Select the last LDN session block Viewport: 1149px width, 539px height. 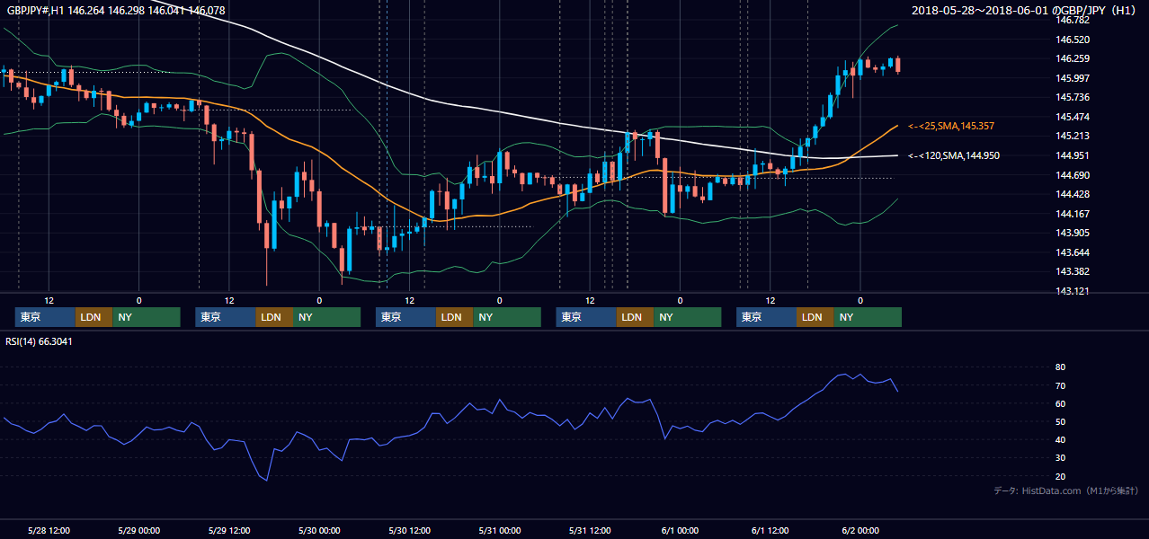(815, 317)
